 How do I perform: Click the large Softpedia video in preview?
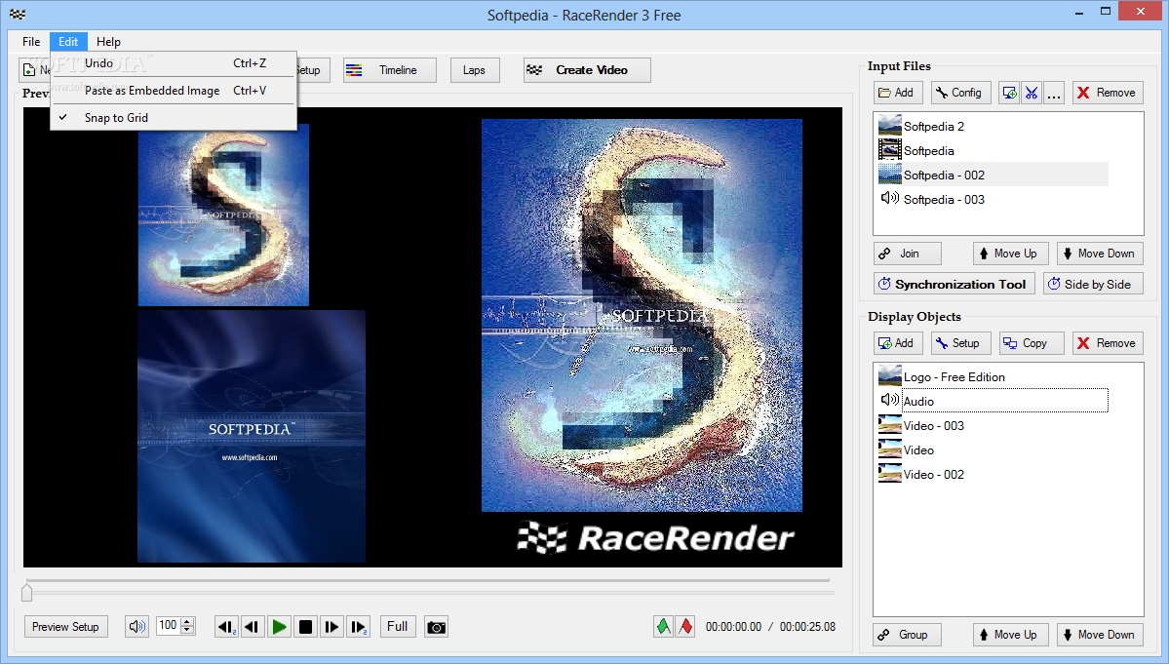pyautogui.click(x=642, y=315)
